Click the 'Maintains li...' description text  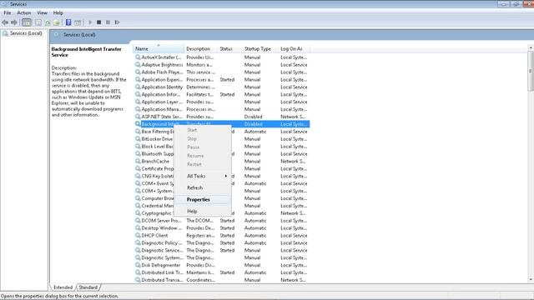click(200, 272)
